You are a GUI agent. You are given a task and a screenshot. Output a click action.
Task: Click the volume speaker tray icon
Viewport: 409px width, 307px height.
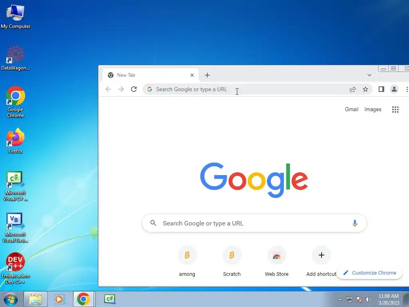pyautogui.click(x=369, y=299)
